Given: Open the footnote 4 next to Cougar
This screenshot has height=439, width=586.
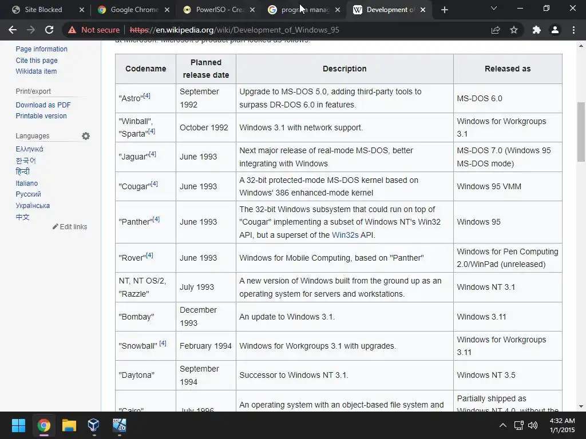Looking at the screenshot, I should pyautogui.click(x=155, y=183).
